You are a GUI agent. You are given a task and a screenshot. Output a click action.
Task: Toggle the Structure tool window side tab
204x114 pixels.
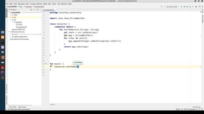click(x=6, y=89)
